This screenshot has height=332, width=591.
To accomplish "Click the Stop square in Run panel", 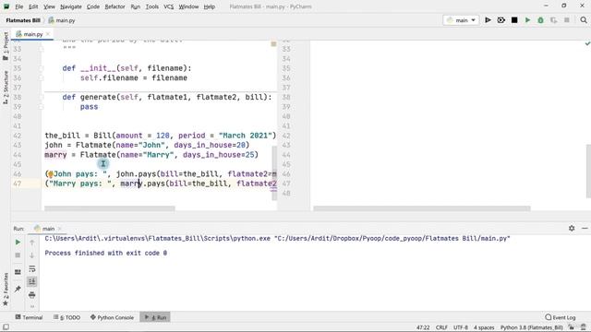I will [18, 255].
